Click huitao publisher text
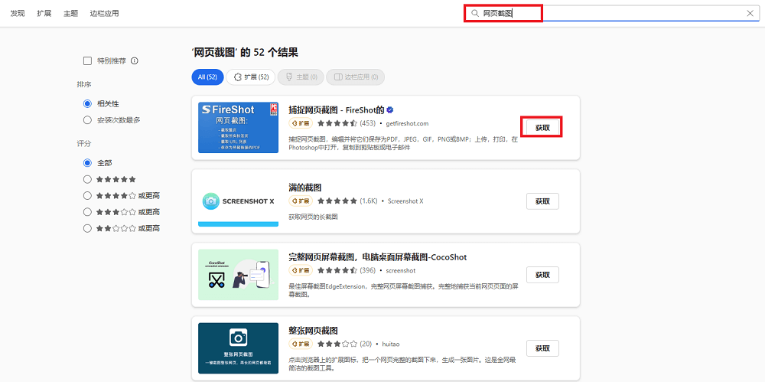Screen dimensions: 765x382 pos(390,344)
